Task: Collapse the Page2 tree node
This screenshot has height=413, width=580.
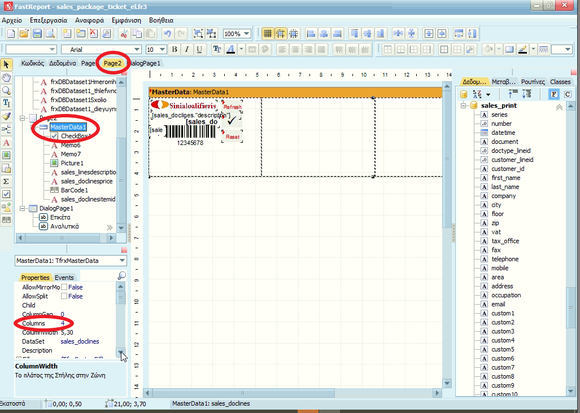Action: pyautogui.click(x=22, y=118)
